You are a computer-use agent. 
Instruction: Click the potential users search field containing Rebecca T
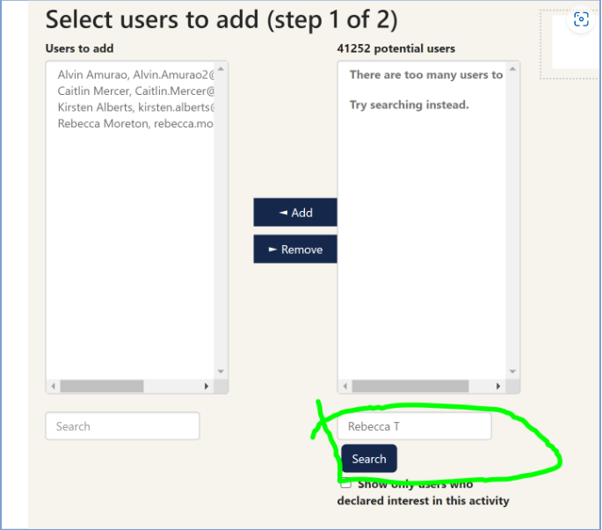click(x=414, y=427)
